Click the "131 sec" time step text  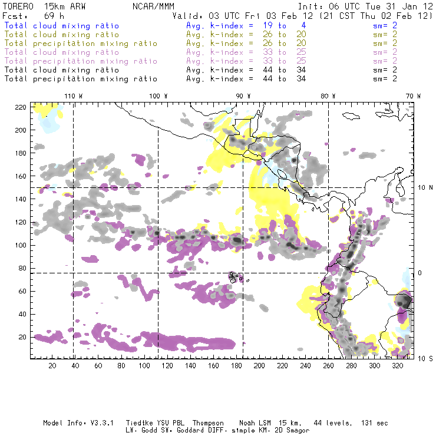point(375,423)
